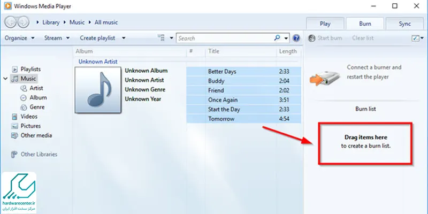Click the Other media icon in sidebar
The image size is (428, 214).
click(x=15, y=135)
